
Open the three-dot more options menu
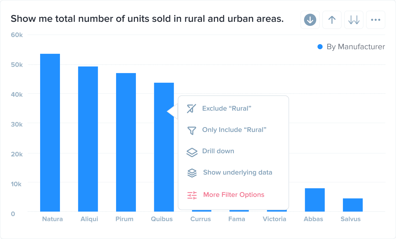pos(376,20)
